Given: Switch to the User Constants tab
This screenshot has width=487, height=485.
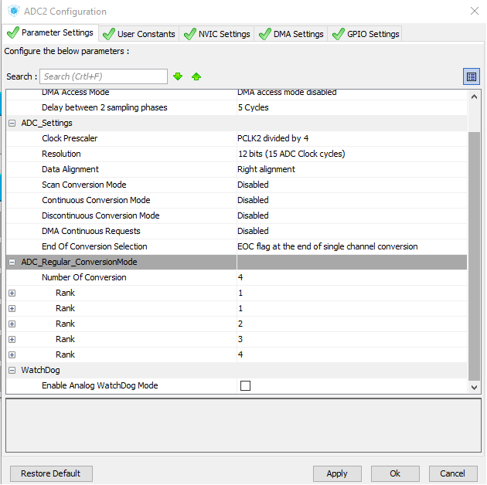Looking at the screenshot, I should coord(139,34).
